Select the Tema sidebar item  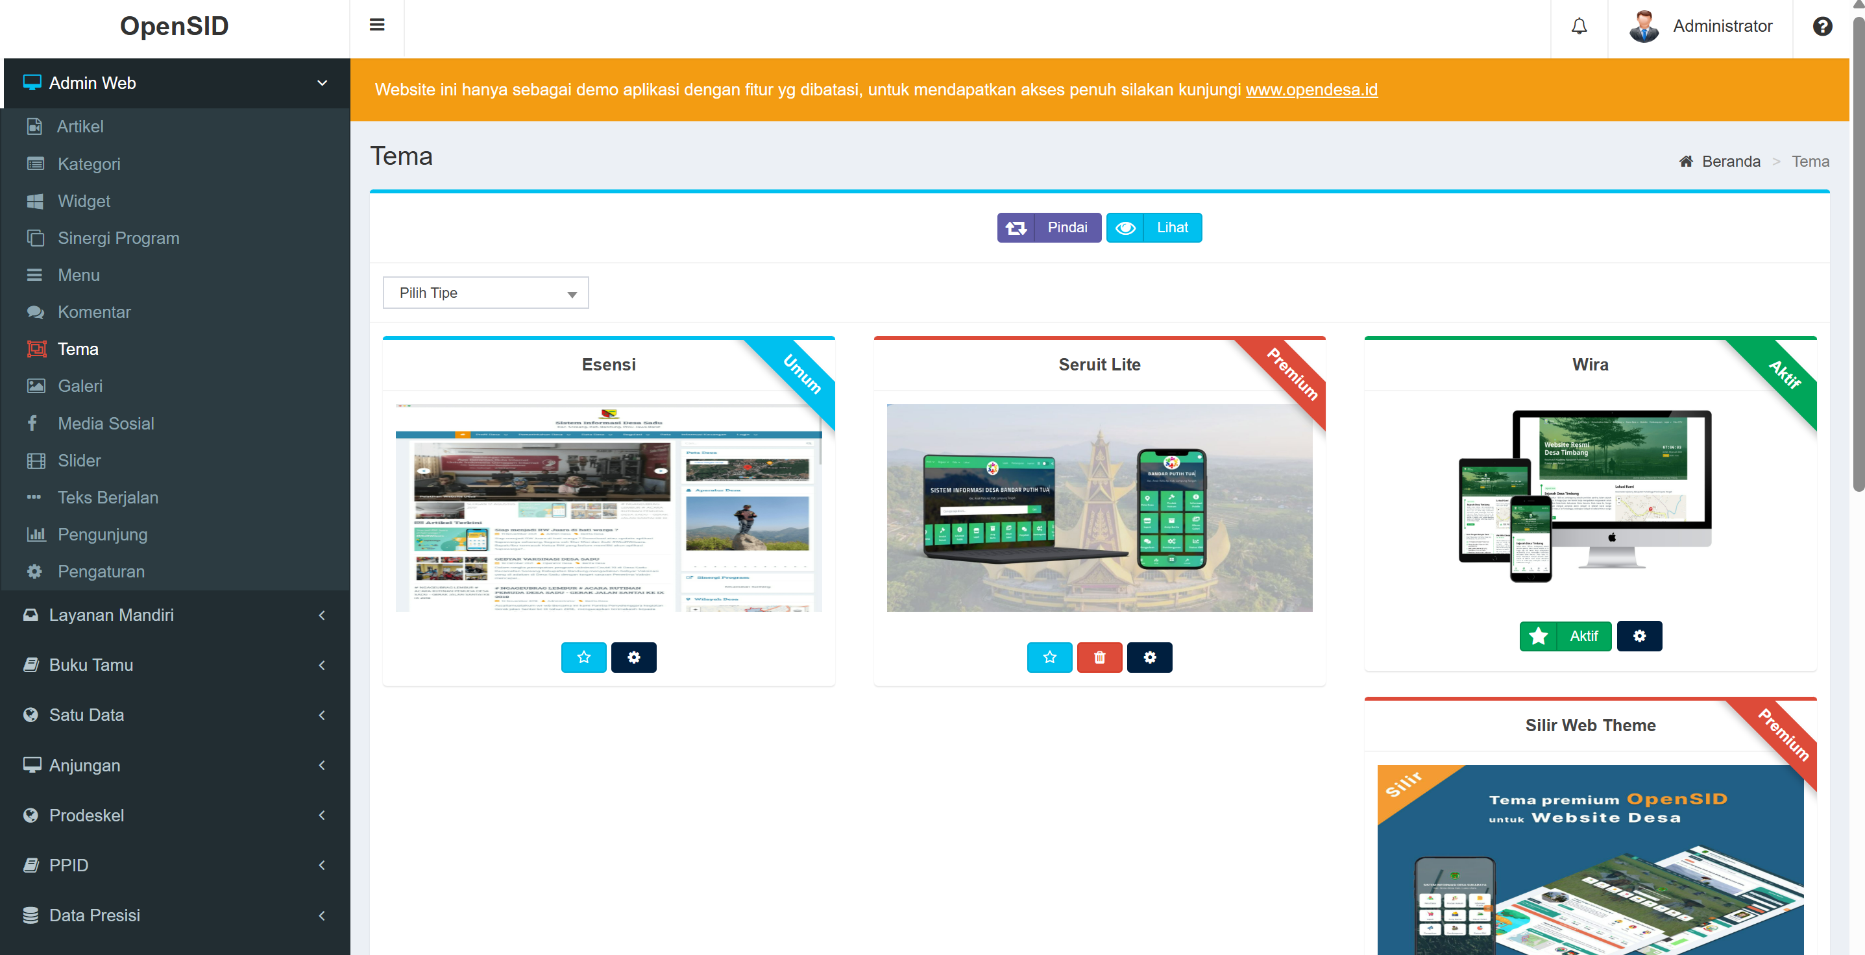175,349
